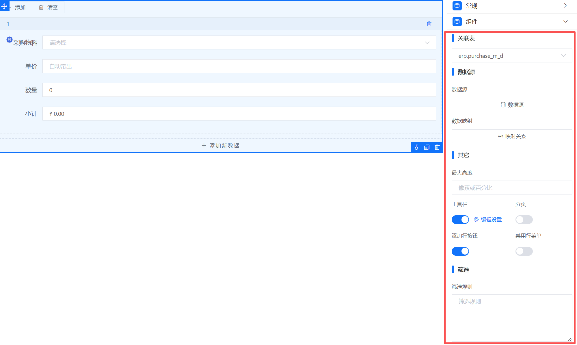
Task: Click the blue badge beside 采购物料
Action: [x=9, y=40]
